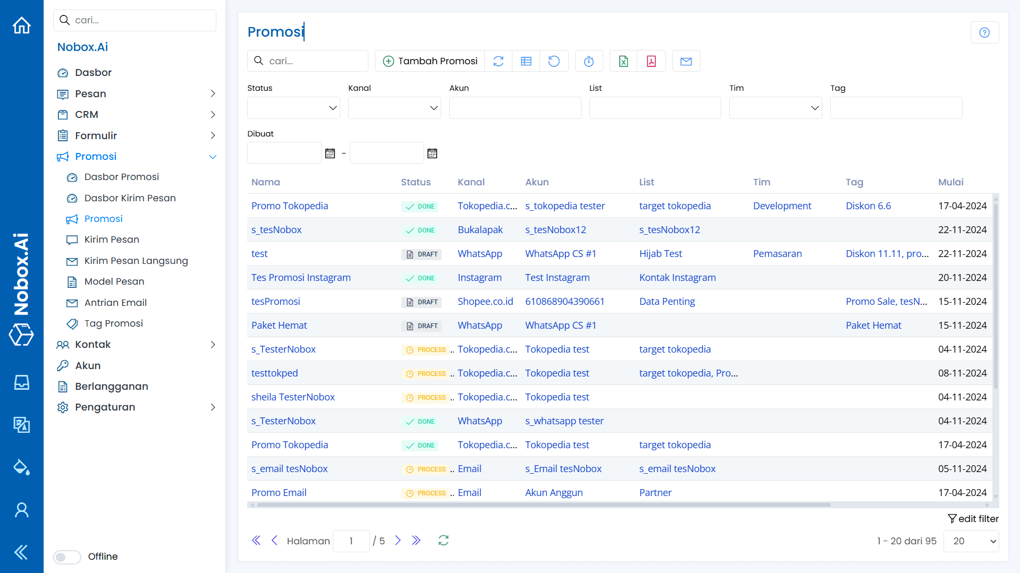This screenshot has height=573, width=1020.
Task: Click the timer icon in toolbar
Action: [x=589, y=61]
